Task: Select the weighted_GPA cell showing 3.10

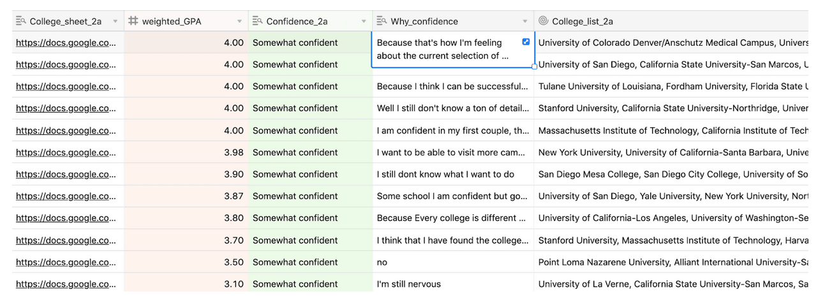Action: (186, 284)
